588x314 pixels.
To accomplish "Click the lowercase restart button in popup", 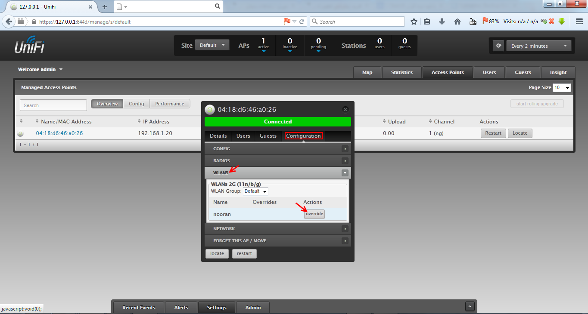I will [244, 254].
